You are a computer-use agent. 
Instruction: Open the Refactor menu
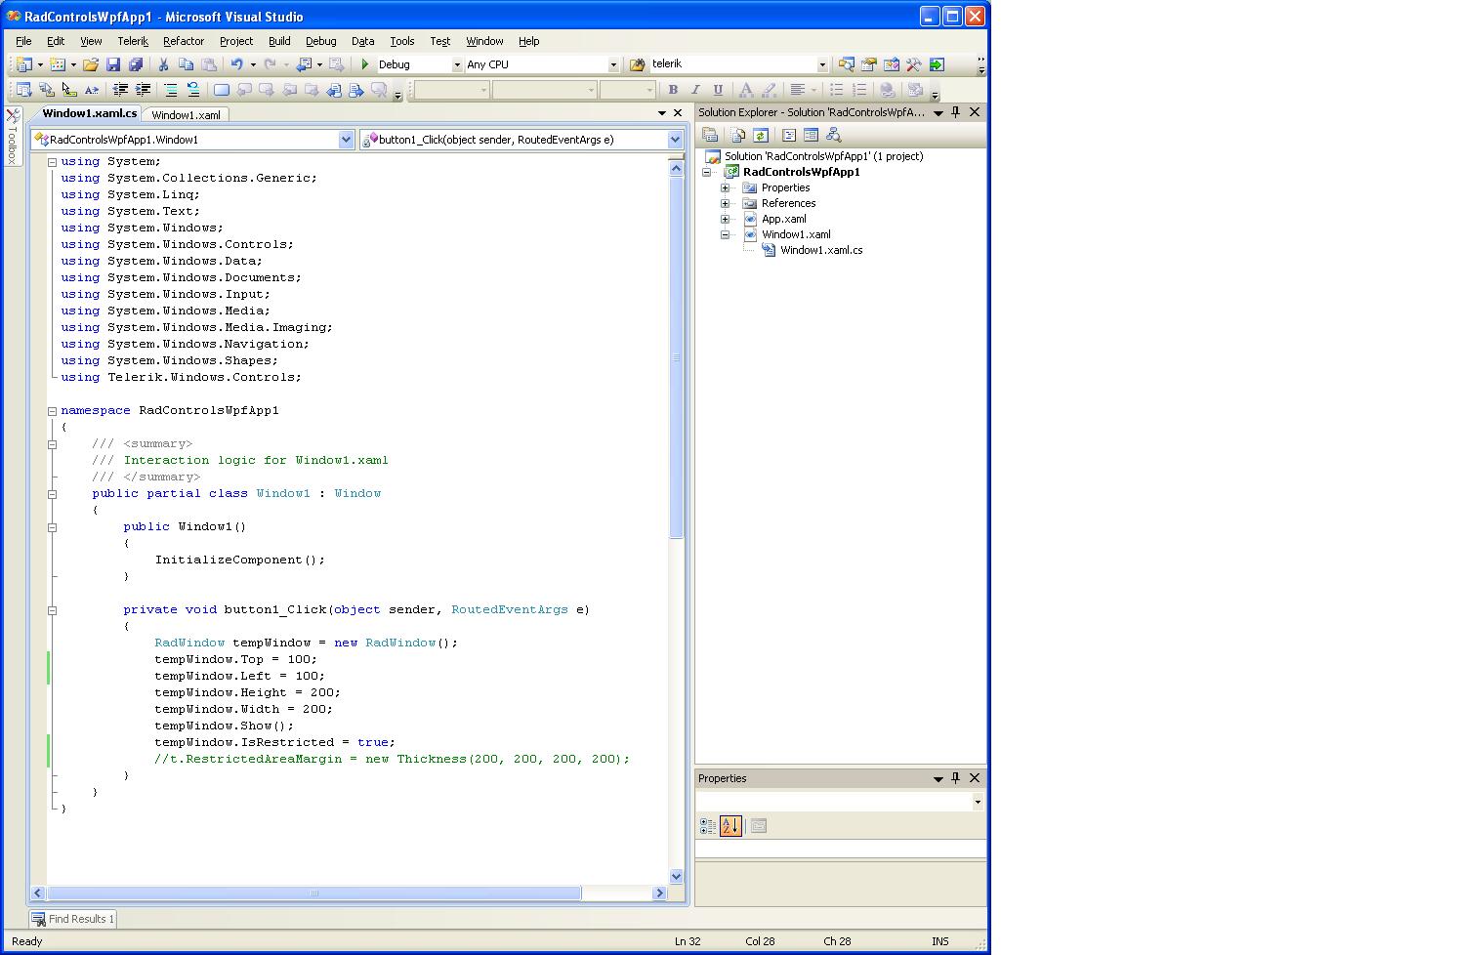coord(184,41)
